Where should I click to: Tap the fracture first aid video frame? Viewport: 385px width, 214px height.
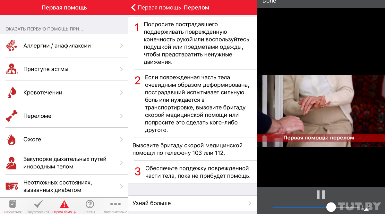321,111
